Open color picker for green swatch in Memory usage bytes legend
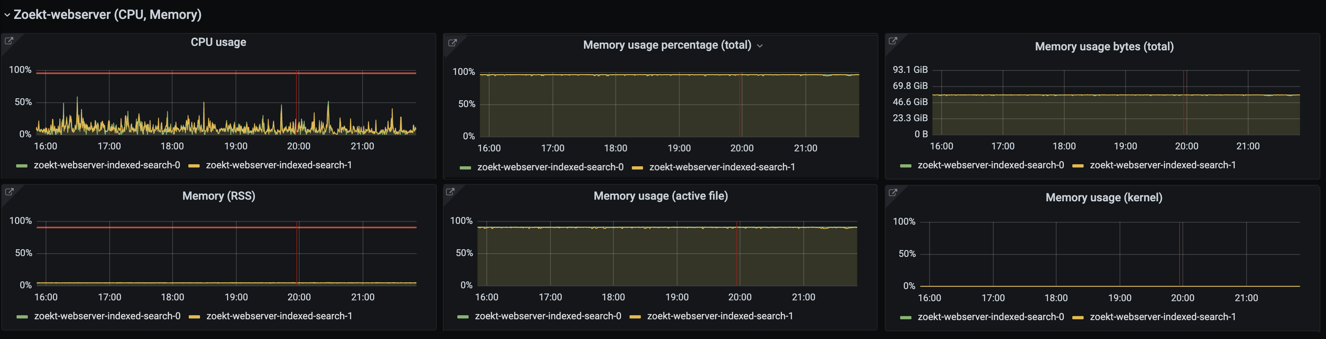 click(x=905, y=166)
